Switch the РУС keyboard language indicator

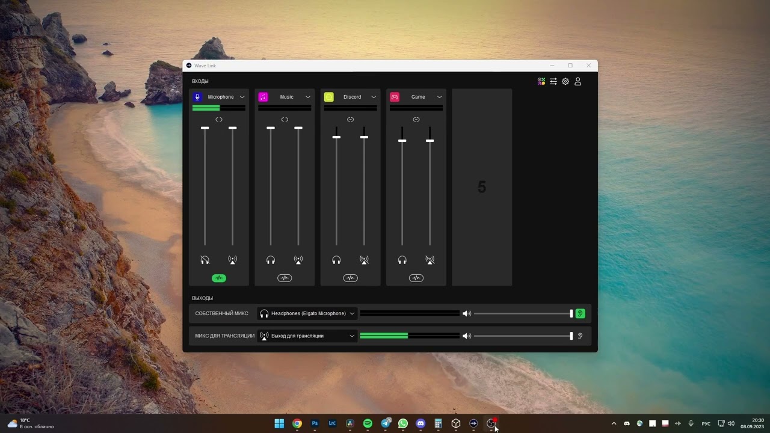pyautogui.click(x=706, y=423)
